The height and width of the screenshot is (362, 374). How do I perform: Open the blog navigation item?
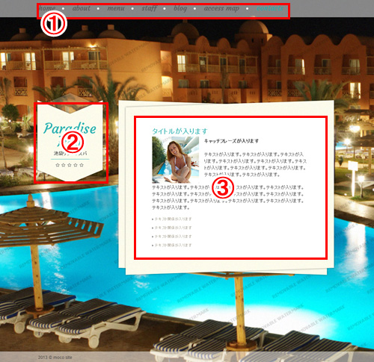point(180,8)
